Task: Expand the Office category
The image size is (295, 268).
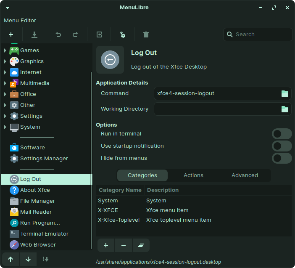Action: click(x=5, y=94)
